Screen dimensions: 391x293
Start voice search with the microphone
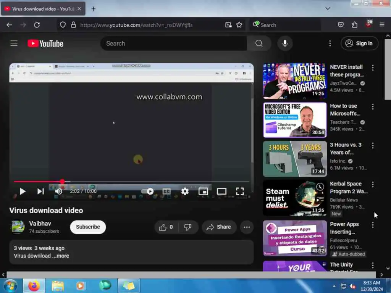(x=285, y=43)
